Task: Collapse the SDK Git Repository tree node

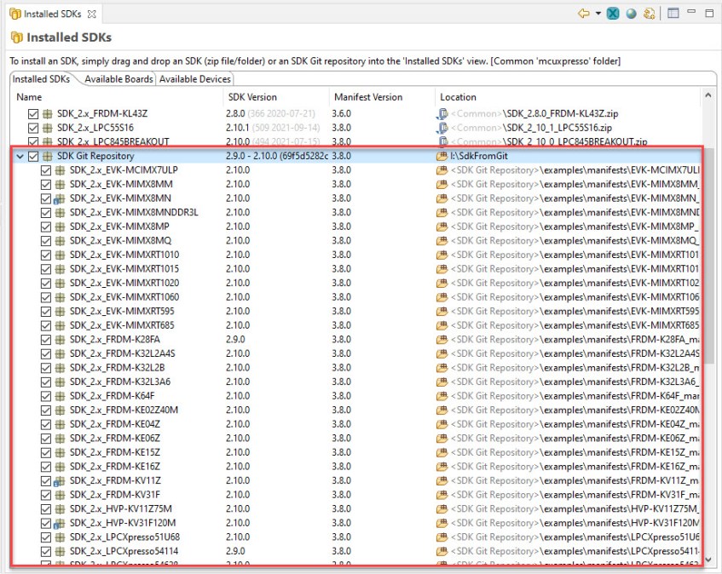Action: click(20, 157)
